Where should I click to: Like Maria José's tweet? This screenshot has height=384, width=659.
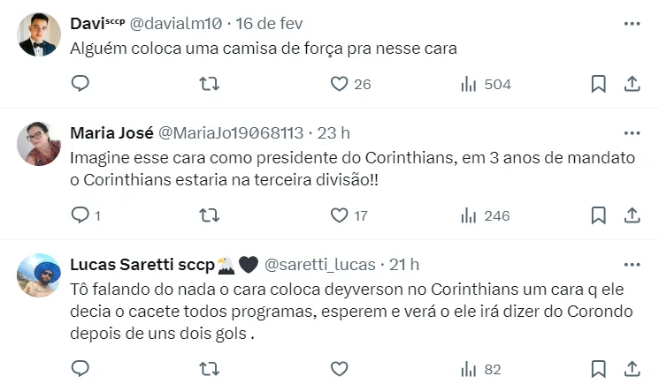point(339,215)
